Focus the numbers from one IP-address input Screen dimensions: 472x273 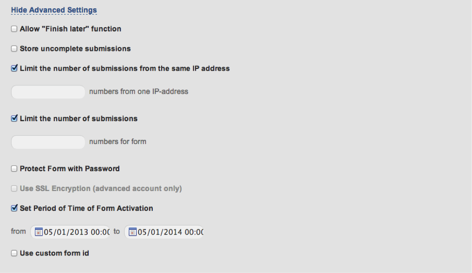coord(48,92)
